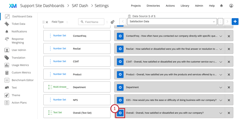Click the data source sort stepper arrows
Viewport: 239px width, 119px height.
pos(220,22)
